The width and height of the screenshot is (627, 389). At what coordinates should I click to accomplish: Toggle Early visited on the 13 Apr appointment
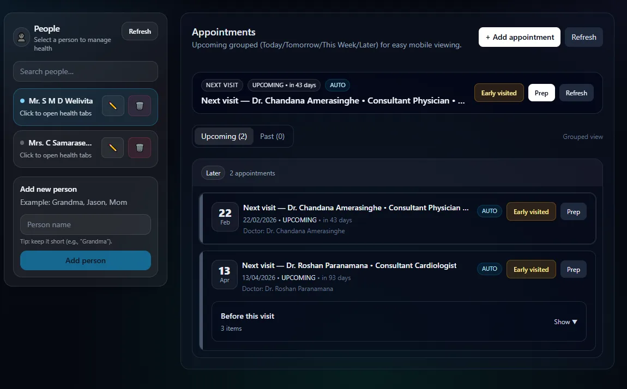tap(531, 270)
